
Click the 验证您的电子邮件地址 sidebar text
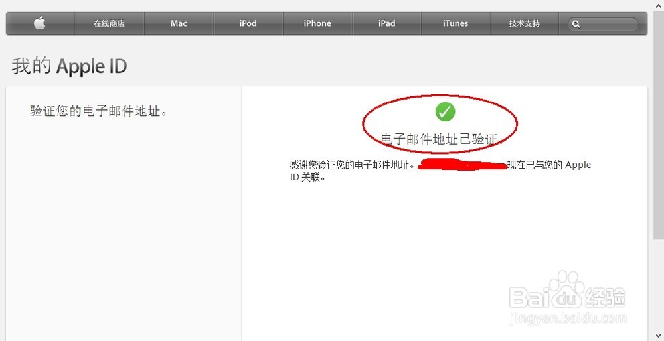[x=98, y=111]
